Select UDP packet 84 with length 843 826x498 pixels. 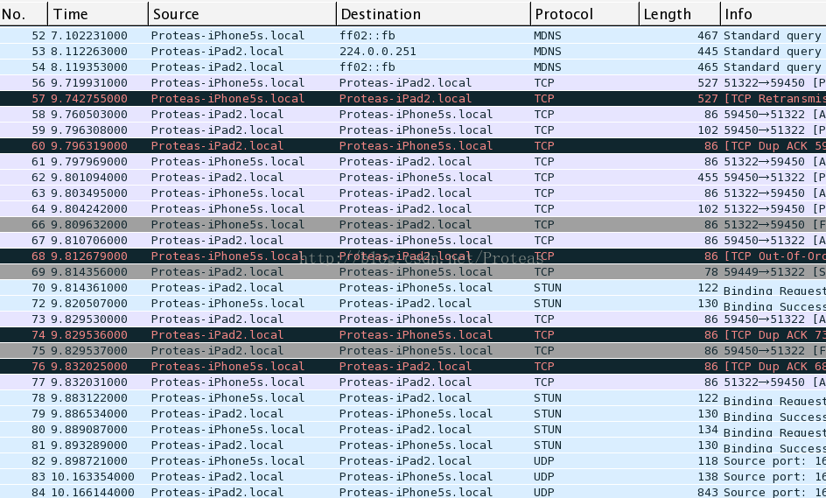413,492
